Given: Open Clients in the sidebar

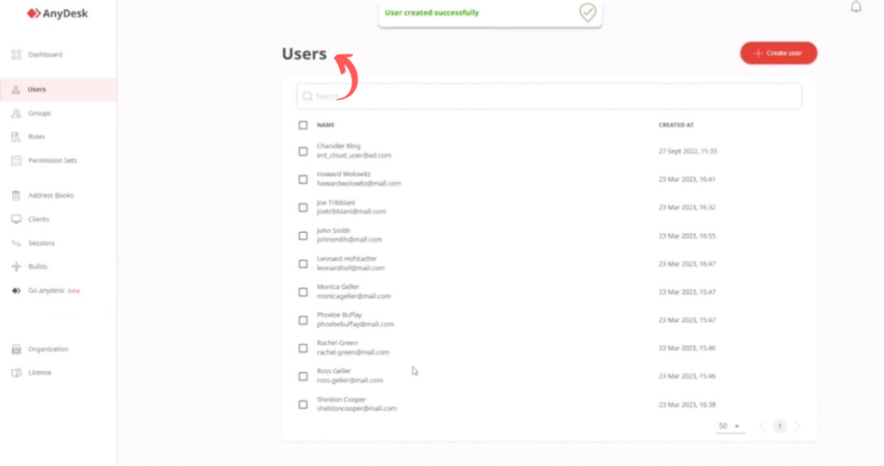Looking at the screenshot, I should pos(38,219).
